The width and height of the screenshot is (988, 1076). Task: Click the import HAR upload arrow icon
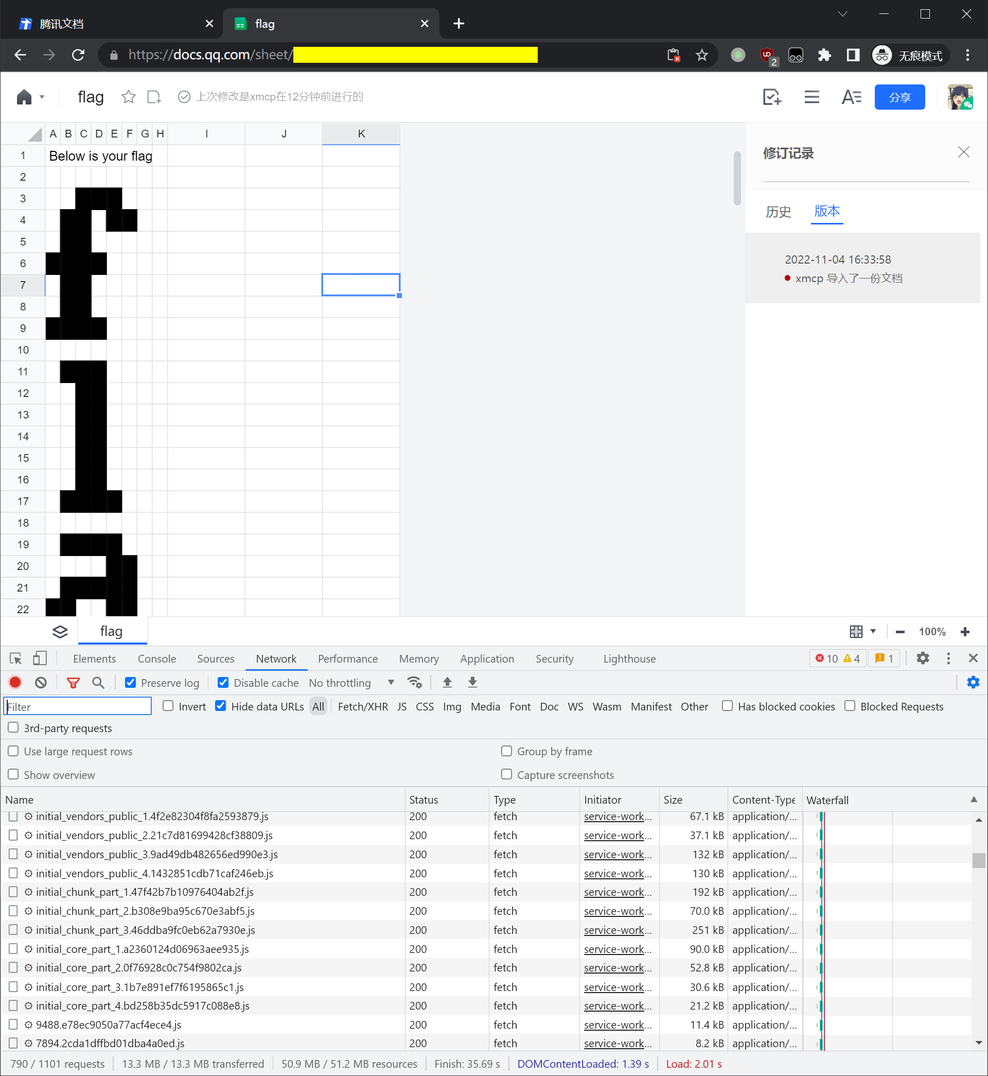coord(448,682)
